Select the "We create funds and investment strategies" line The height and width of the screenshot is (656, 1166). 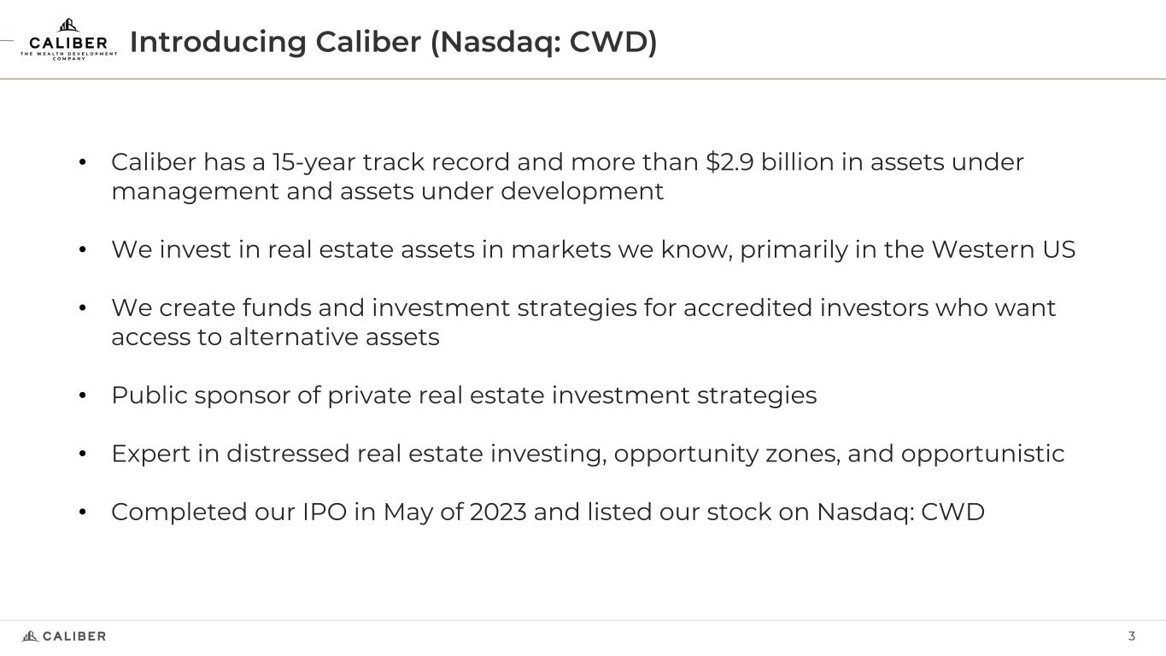(x=583, y=307)
